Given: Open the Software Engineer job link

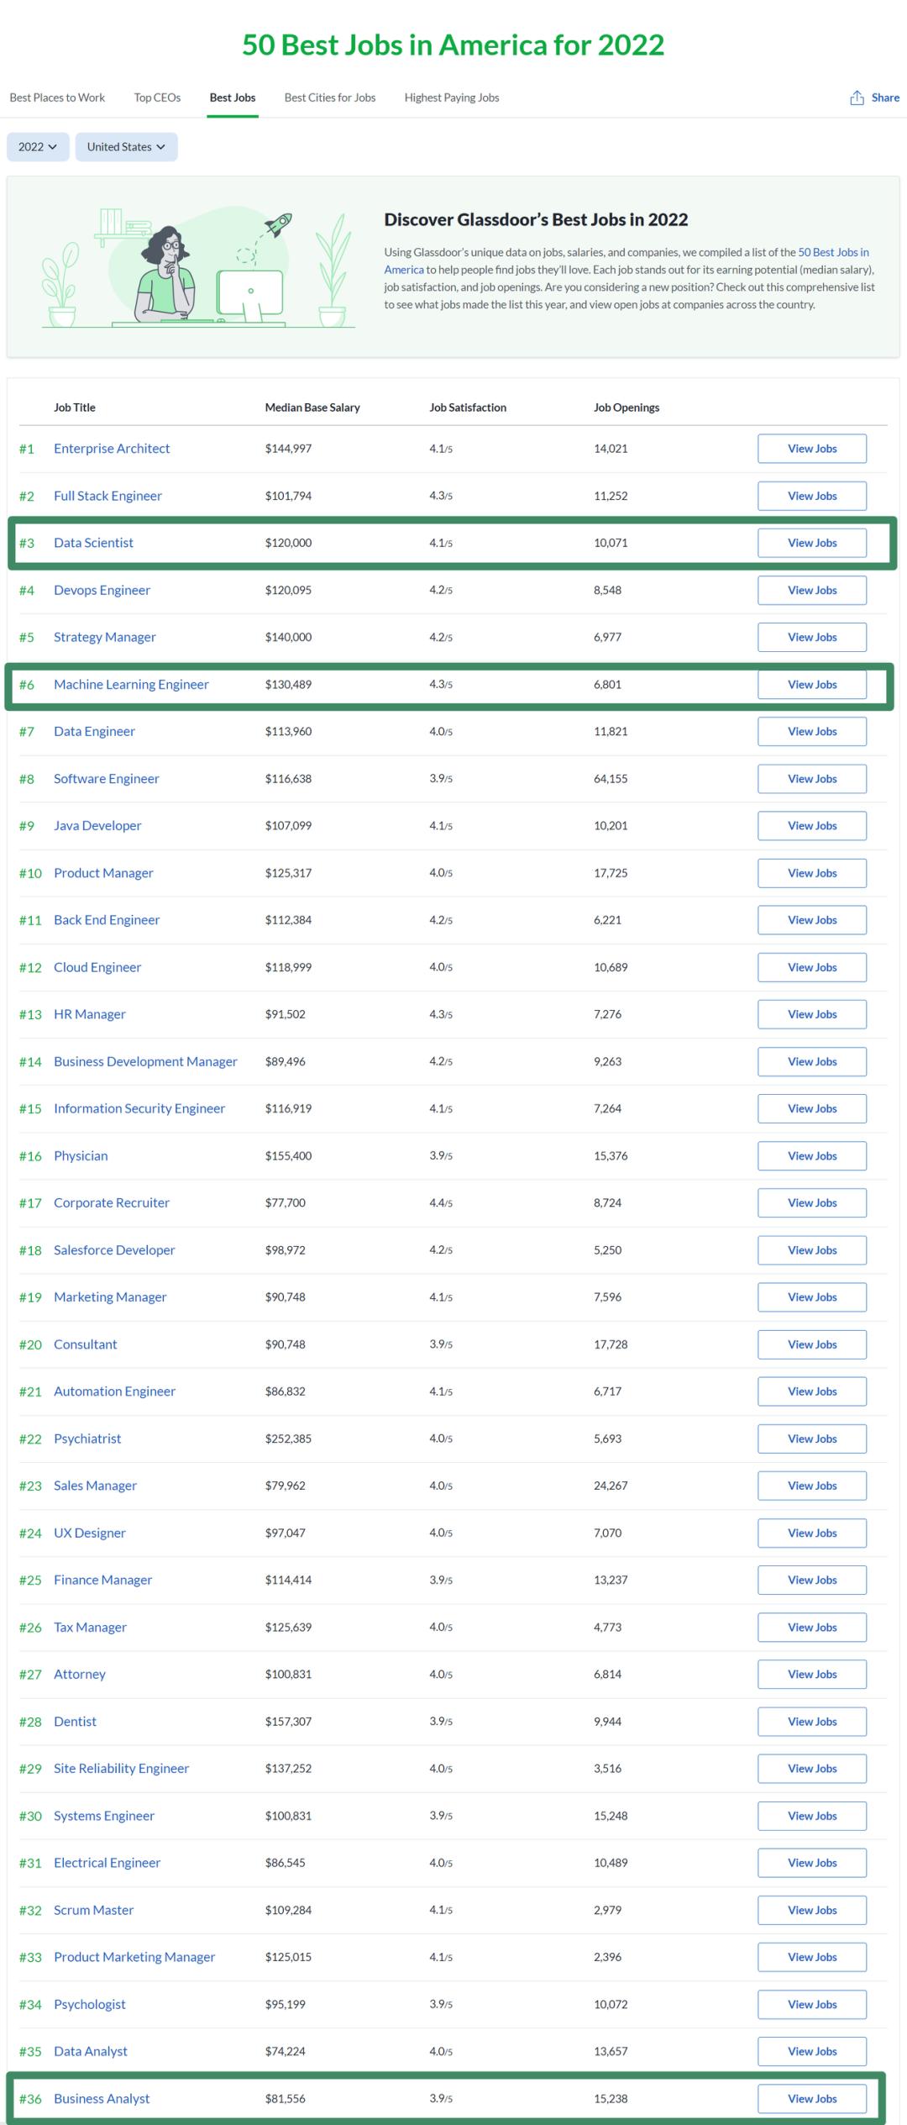Looking at the screenshot, I should (x=107, y=779).
